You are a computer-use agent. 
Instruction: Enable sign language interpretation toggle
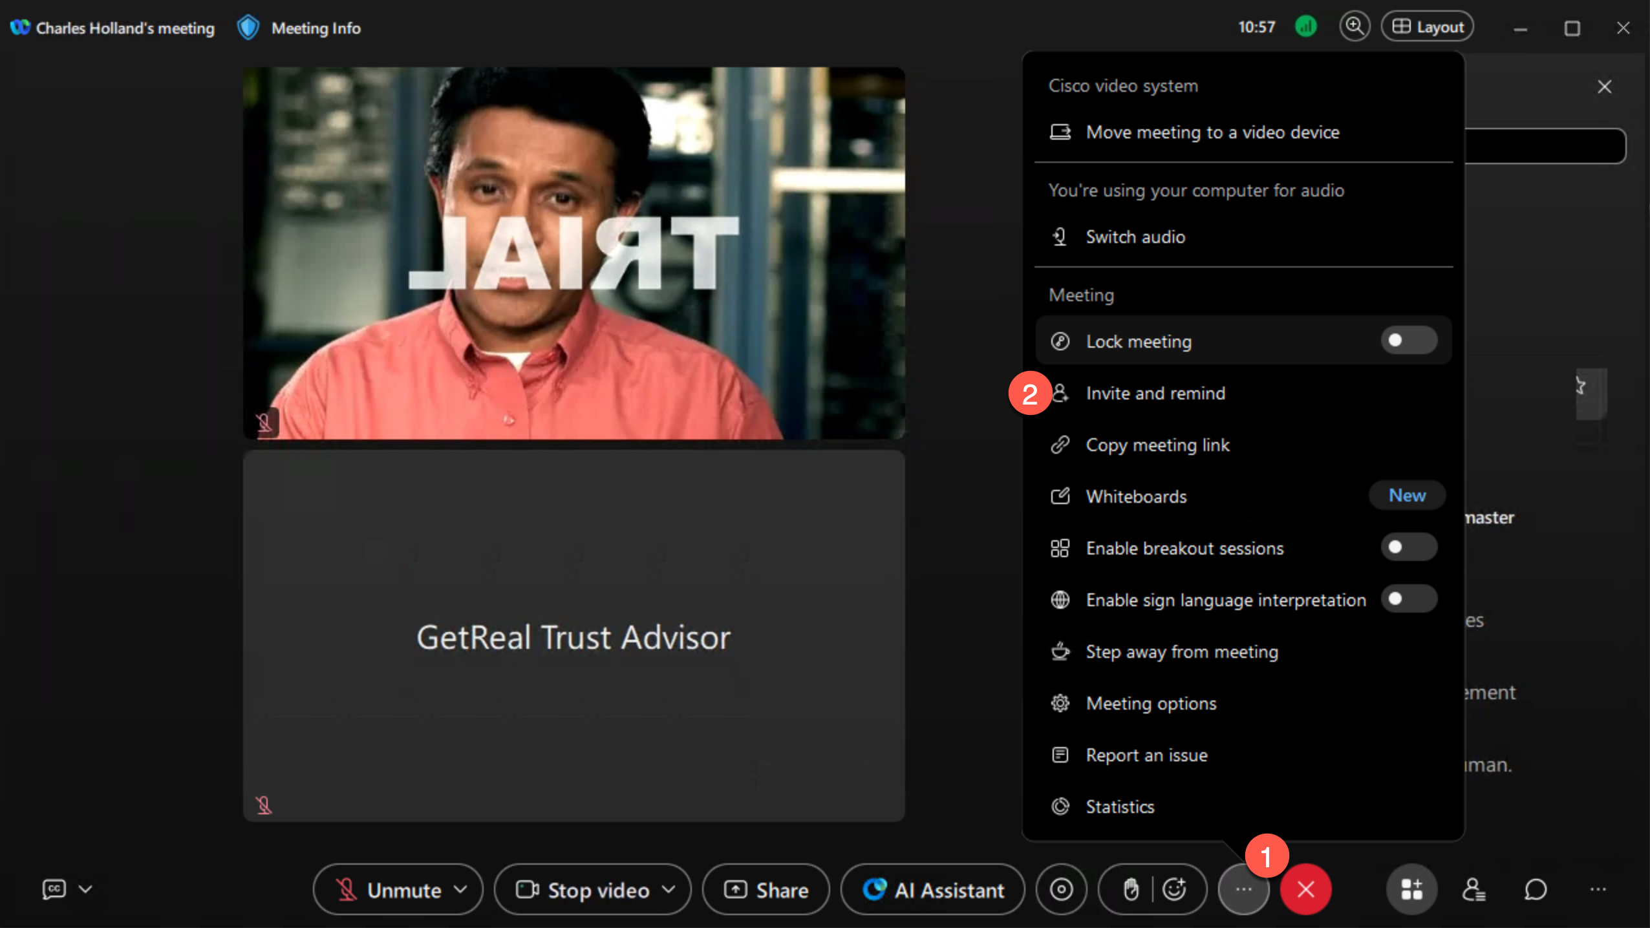pos(1408,599)
